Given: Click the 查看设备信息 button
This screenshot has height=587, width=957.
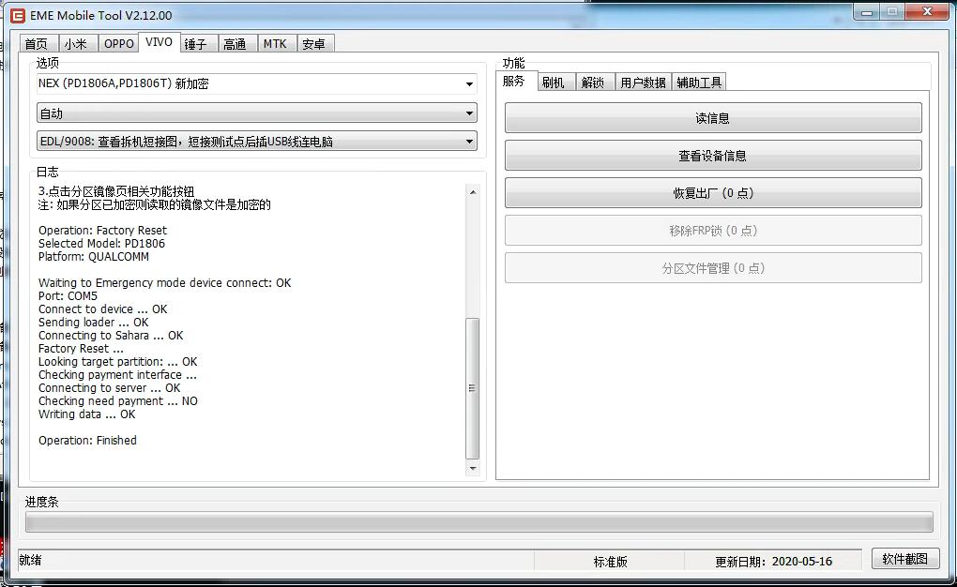Looking at the screenshot, I should (x=713, y=156).
